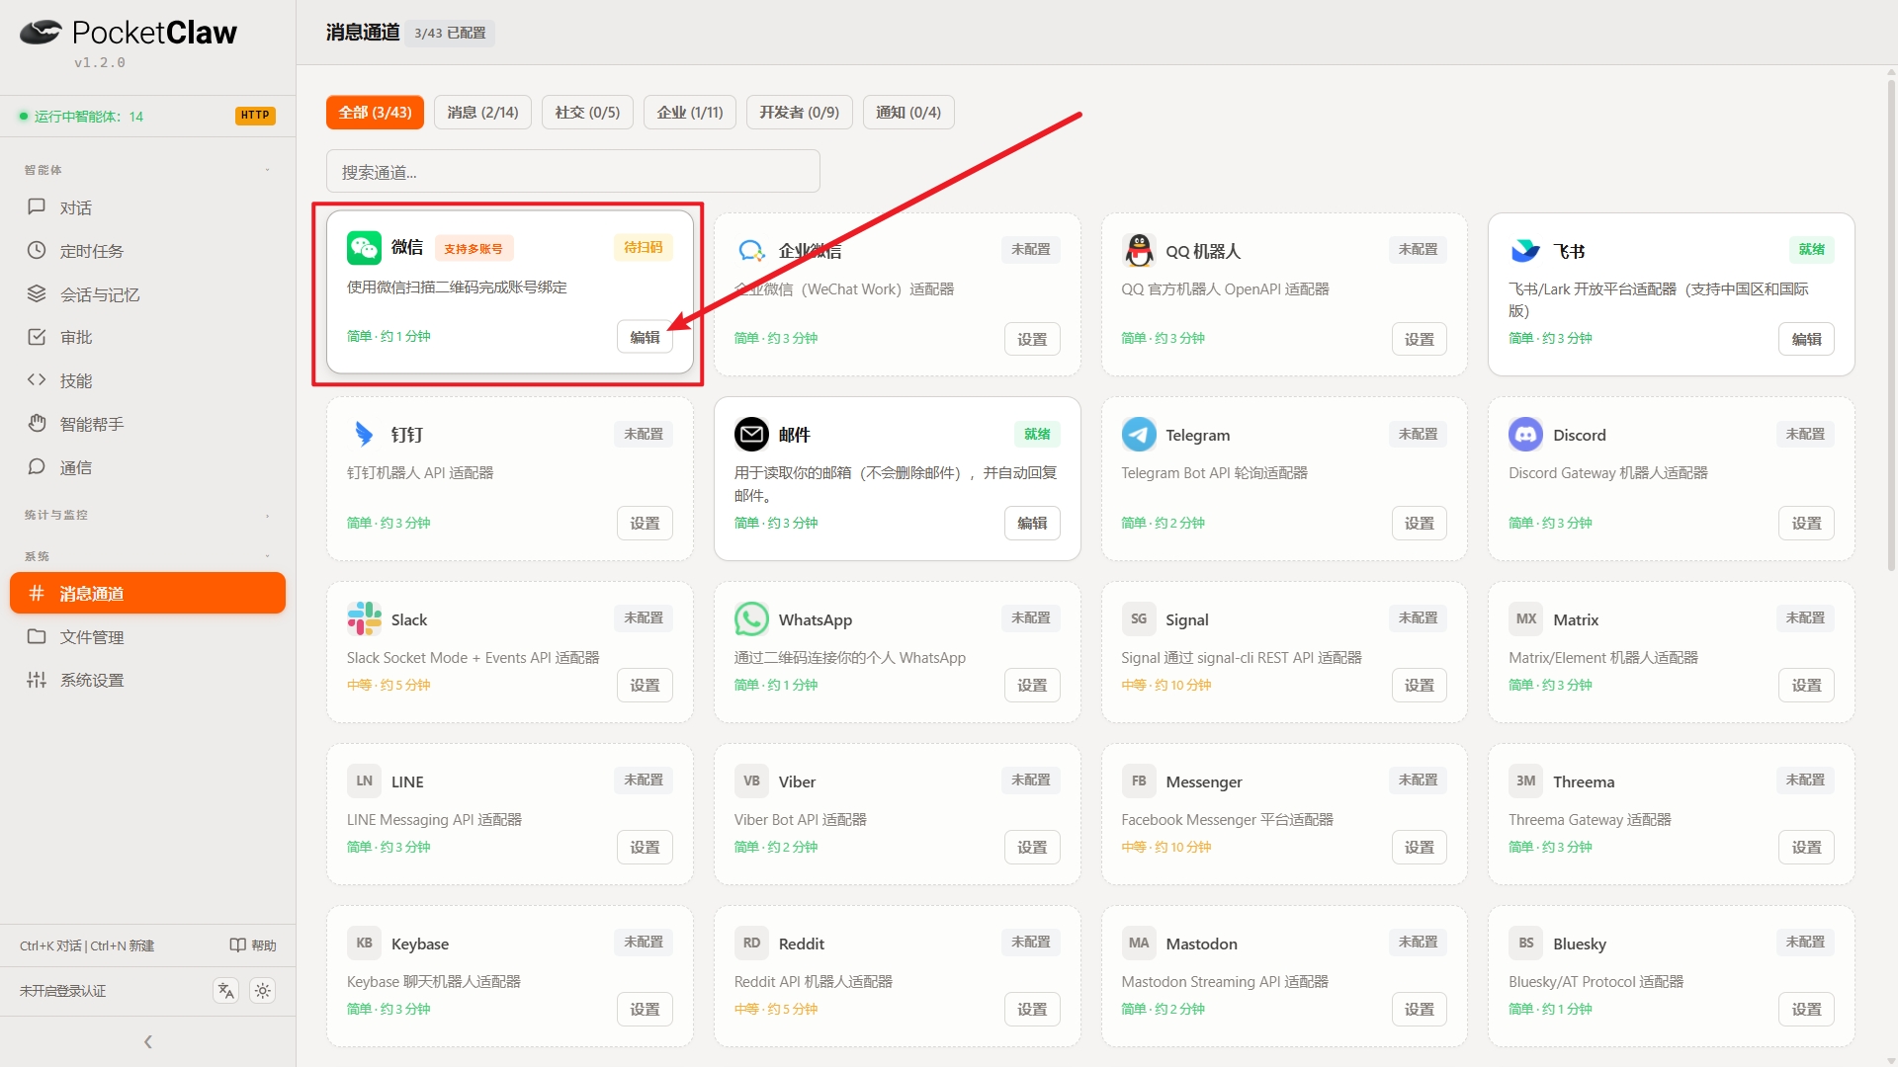
Task: Open 消息通道 in the sidebar
Action: click(147, 593)
